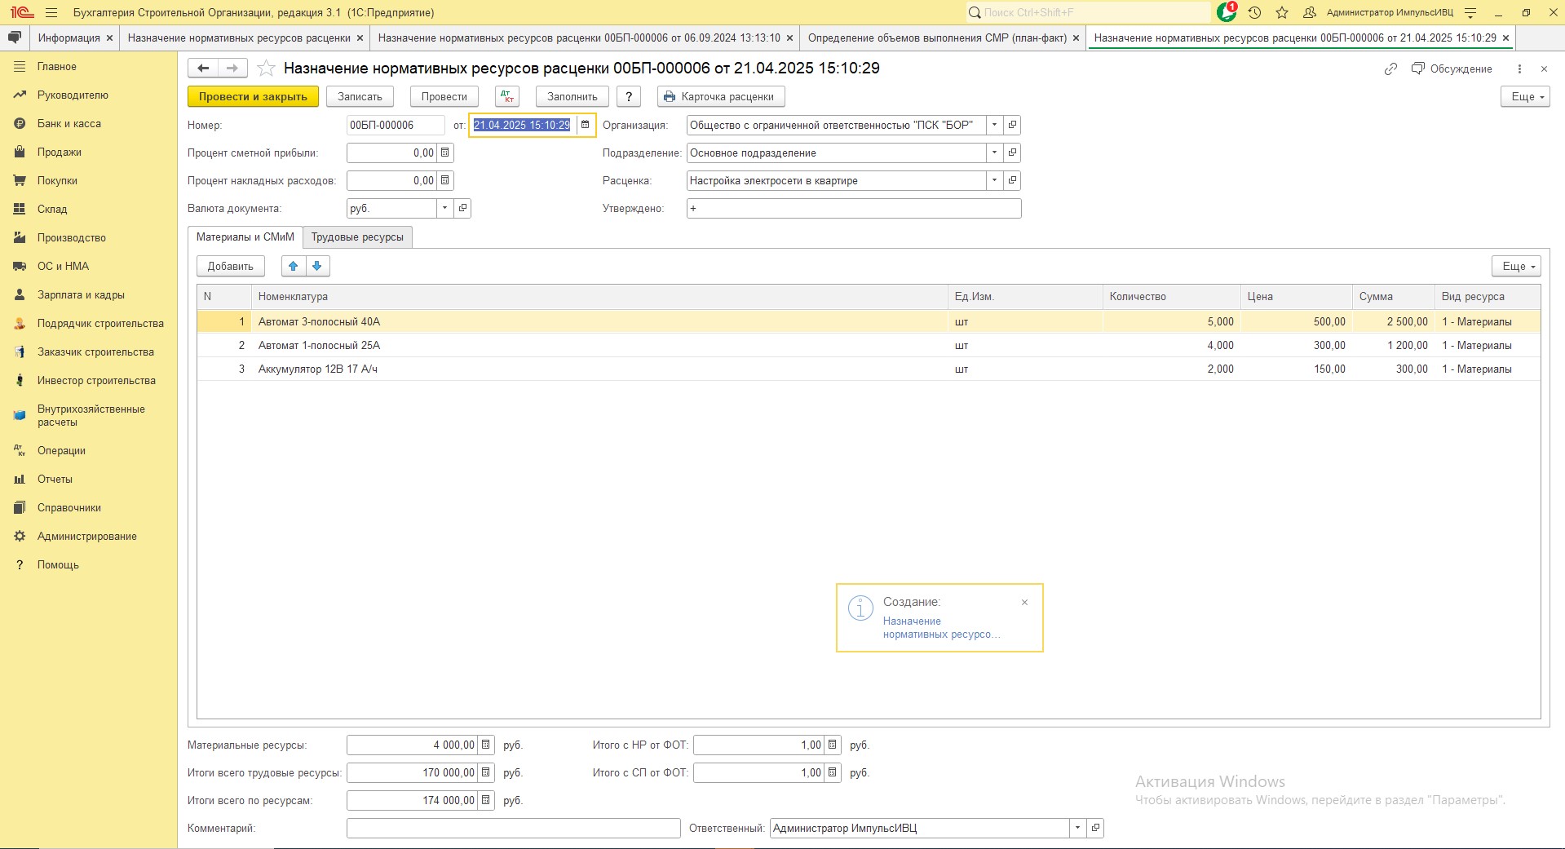
Task: Open calculator for Итоги всего по ресурсам
Action: coord(486,800)
